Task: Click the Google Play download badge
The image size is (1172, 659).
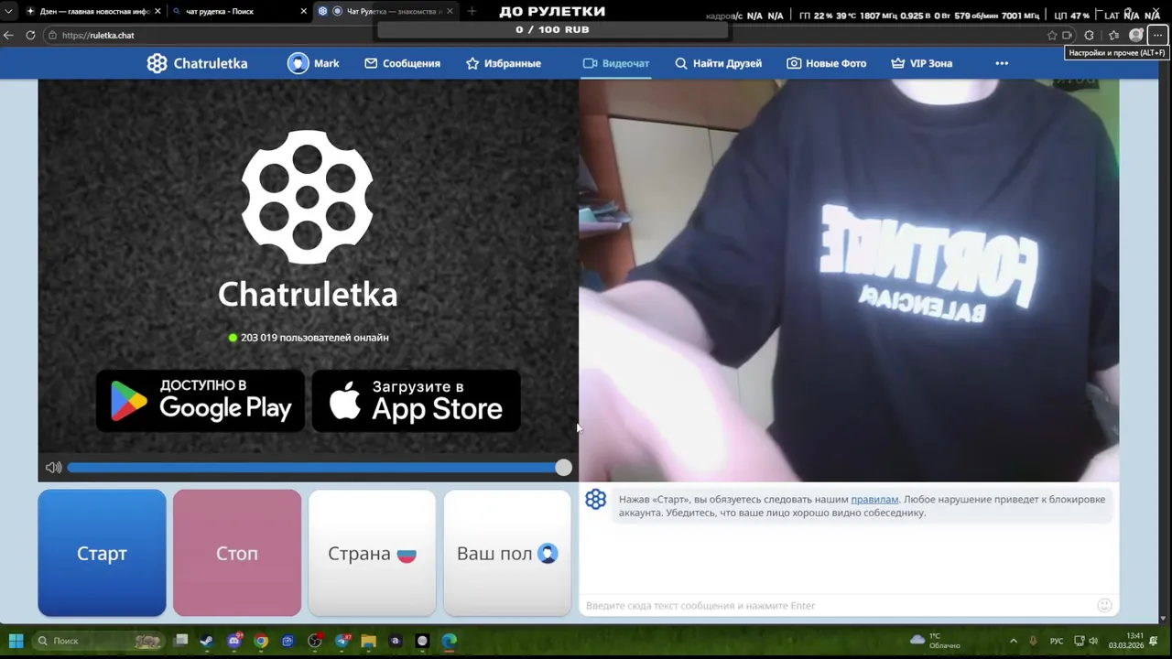Action: [x=201, y=401]
